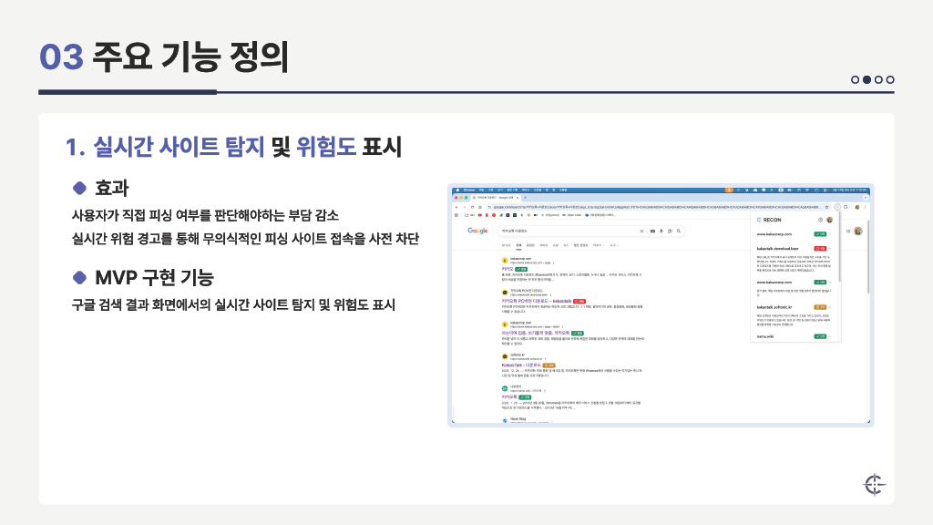
Task: Open the RECON popup settings gear
Action: point(820,220)
